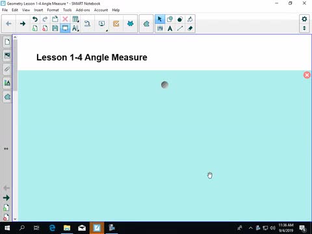Open the Page Sorter sidebar tab
This screenshot has height=234, width=312.
pos(7,42)
